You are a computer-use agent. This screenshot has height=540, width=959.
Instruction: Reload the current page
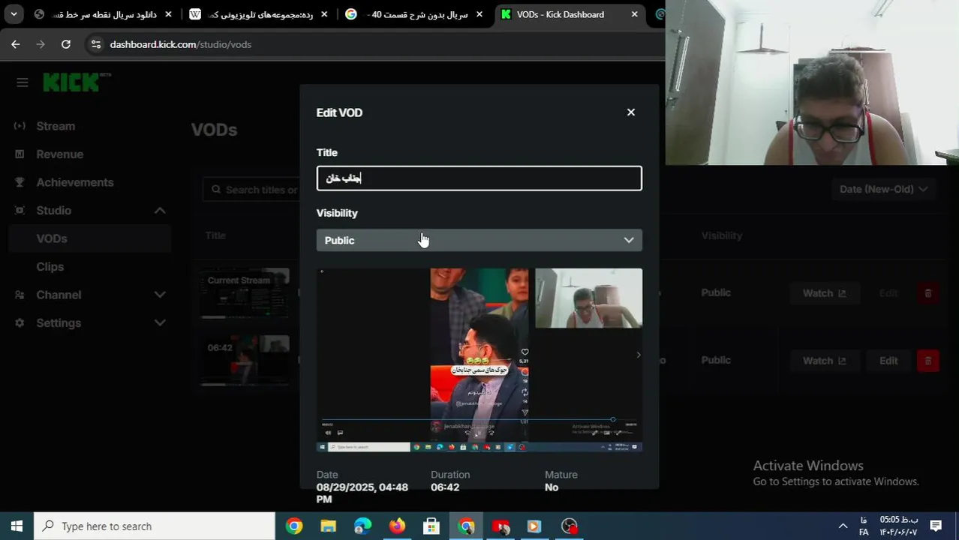click(66, 44)
